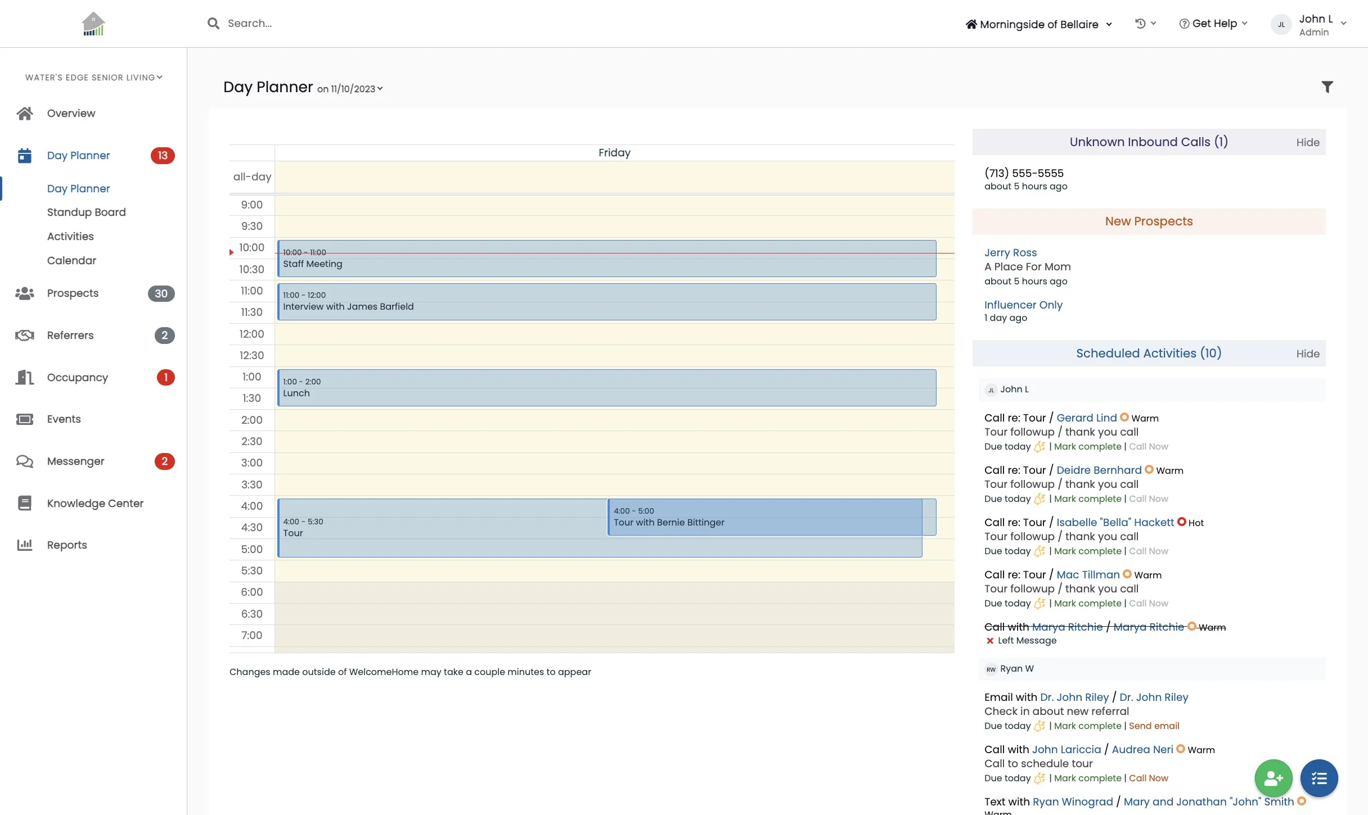Screen dimensions: 1368x815
Task: Click snooze icon on Gerard Lind task
Action: [1039, 447]
